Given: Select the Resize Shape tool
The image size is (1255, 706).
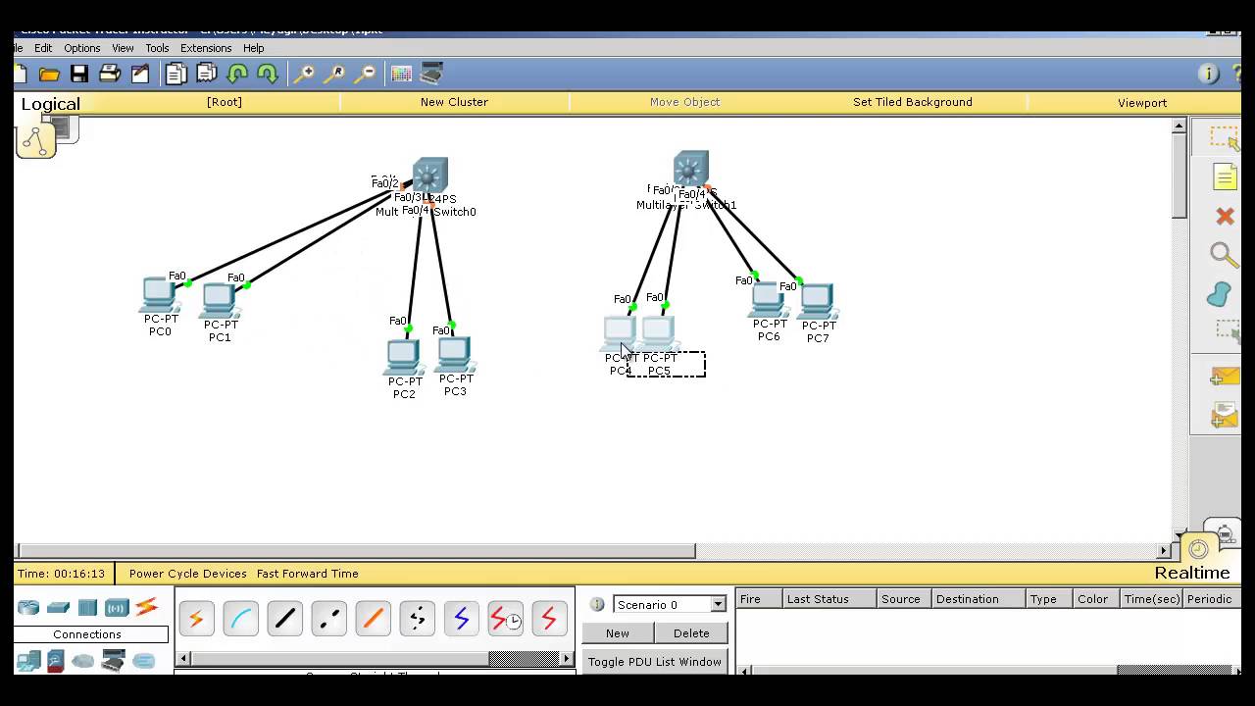Looking at the screenshot, I should [x=1228, y=331].
